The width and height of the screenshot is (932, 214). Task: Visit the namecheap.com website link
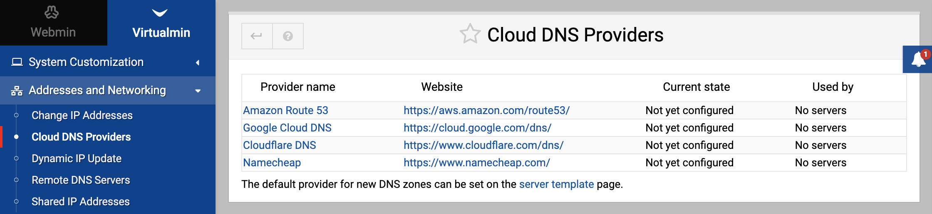coord(477,163)
